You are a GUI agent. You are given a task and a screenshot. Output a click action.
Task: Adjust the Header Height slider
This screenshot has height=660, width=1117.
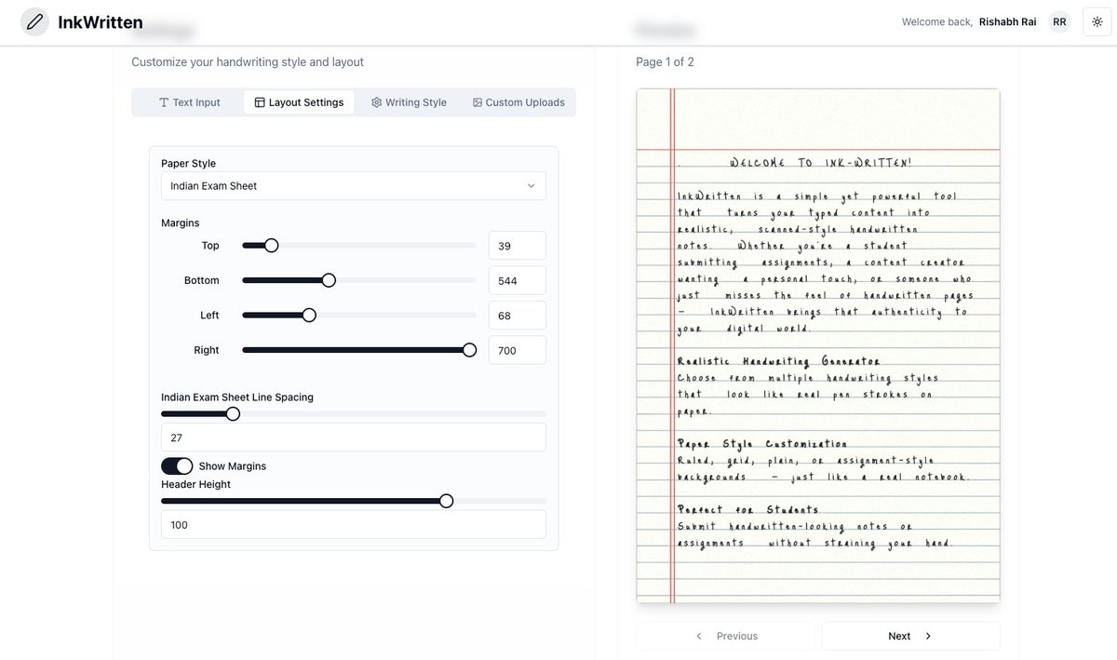point(446,501)
